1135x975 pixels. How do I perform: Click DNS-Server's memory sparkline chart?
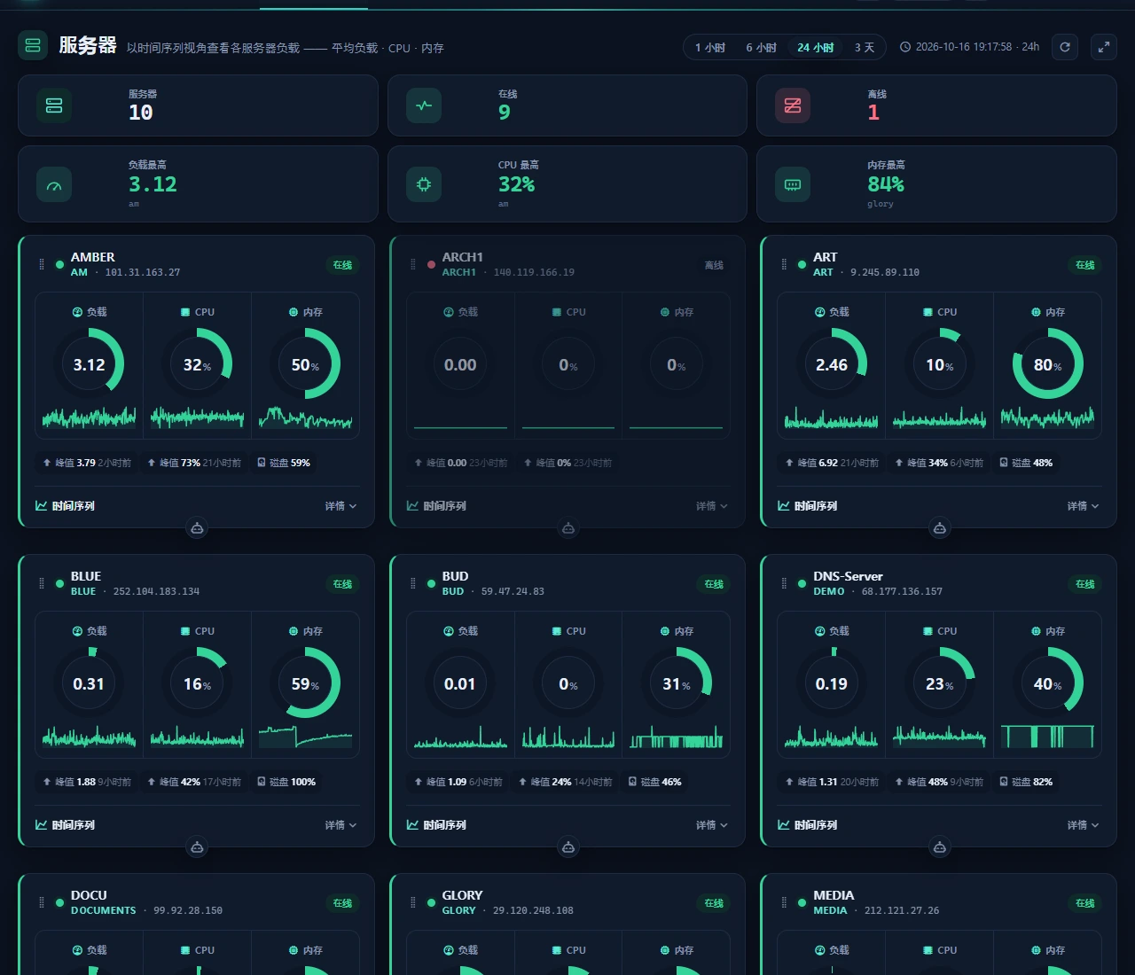pyautogui.click(x=1048, y=737)
